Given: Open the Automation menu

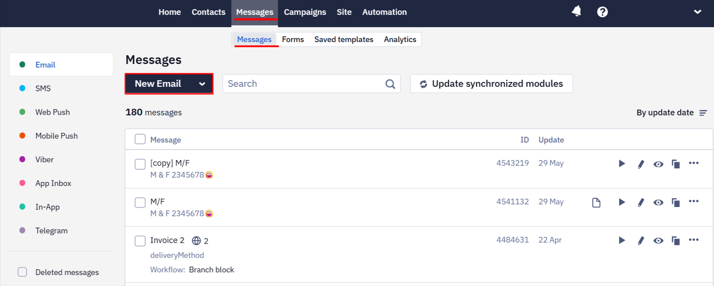Looking at the screenshot, I should point(384,12).
